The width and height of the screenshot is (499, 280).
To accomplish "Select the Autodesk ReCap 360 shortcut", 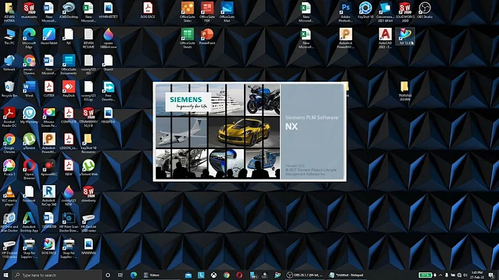I will [49, 196].
